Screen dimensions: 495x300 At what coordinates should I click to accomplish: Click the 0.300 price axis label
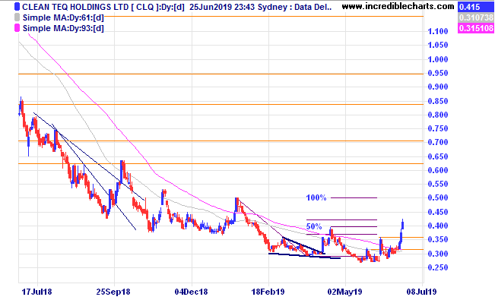click(437, 254)
